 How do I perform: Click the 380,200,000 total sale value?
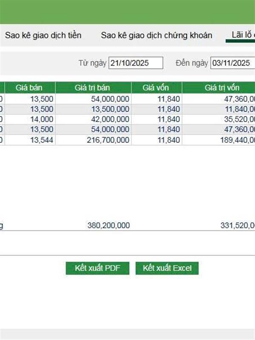(x=108, y=225)
